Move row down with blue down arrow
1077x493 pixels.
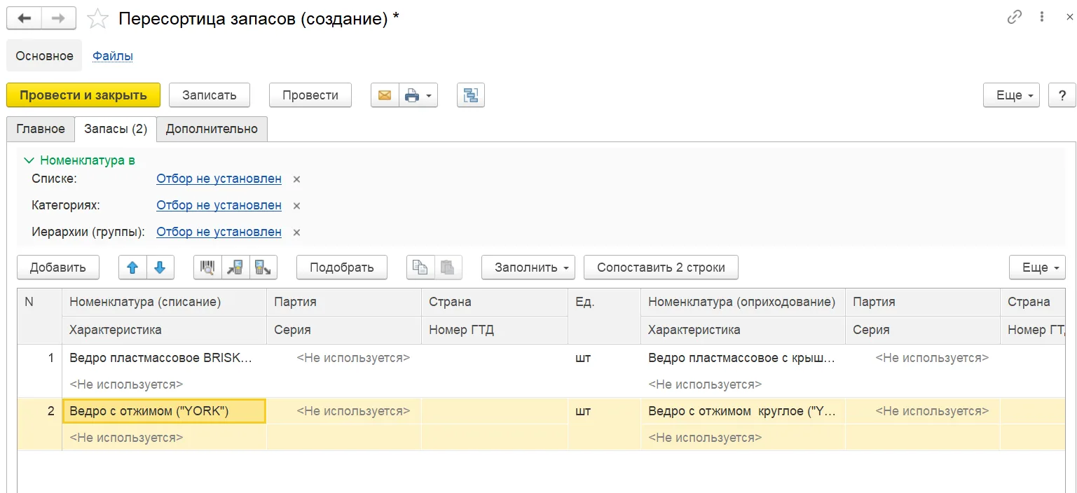pyautogui.click(x=160, y=268)
